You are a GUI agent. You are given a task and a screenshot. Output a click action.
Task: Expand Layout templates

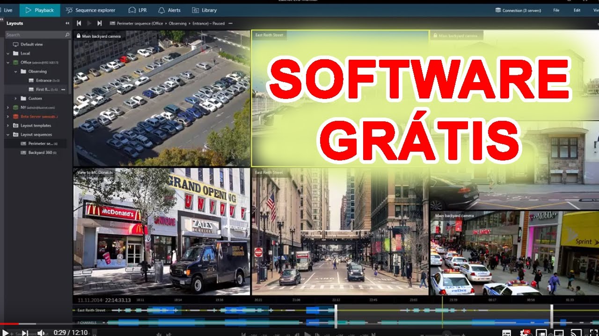pos(8,126)
